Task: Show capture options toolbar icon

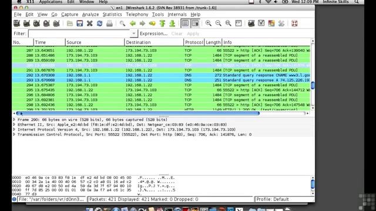Action: pyautogui.click(x=26, y=23)
